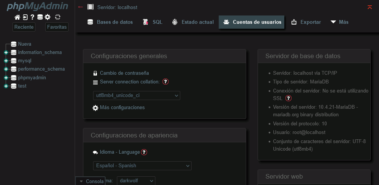
Task: Click 'Versión del protocolo: 10' text
Action: pos(300,123)
